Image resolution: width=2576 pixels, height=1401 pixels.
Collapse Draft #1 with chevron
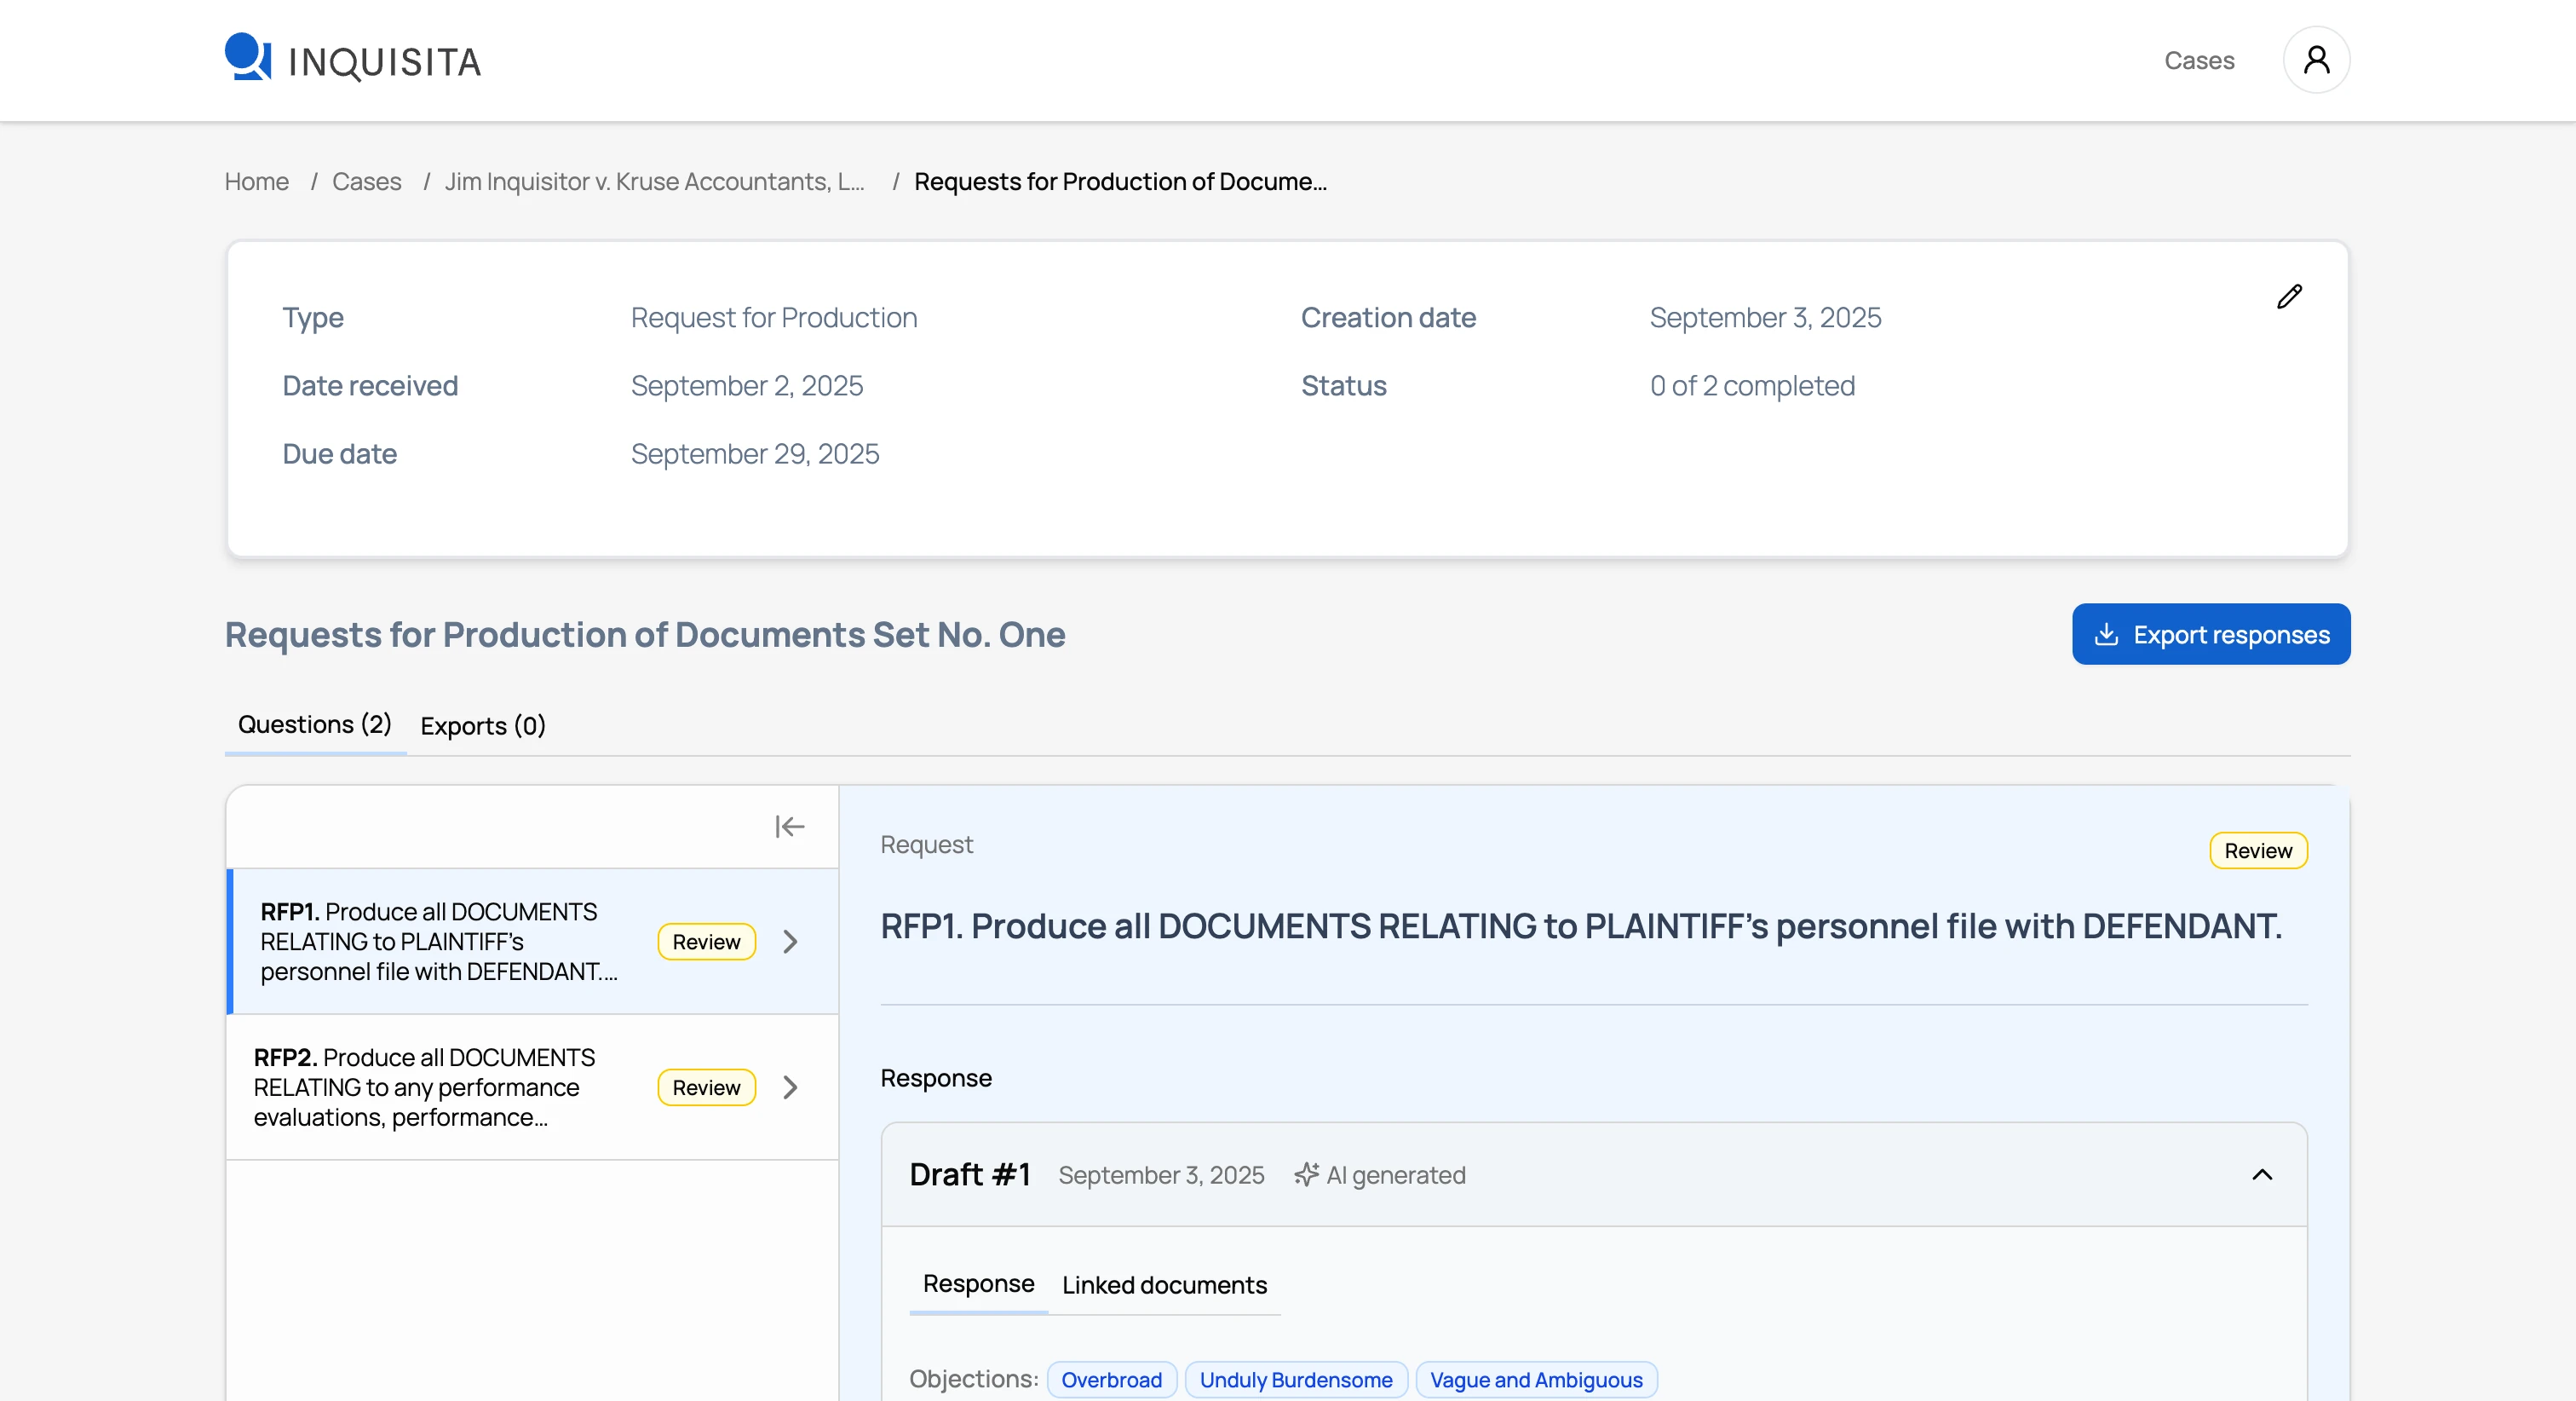pyautogui.click(x=2261, y=1175)
